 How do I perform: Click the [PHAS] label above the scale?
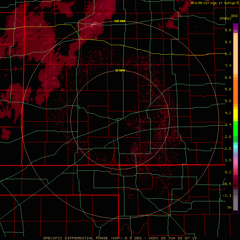(x=225, y=18)
